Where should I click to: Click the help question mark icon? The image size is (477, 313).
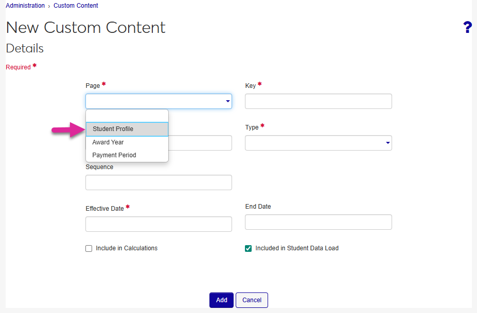click(x=467, y=28)
